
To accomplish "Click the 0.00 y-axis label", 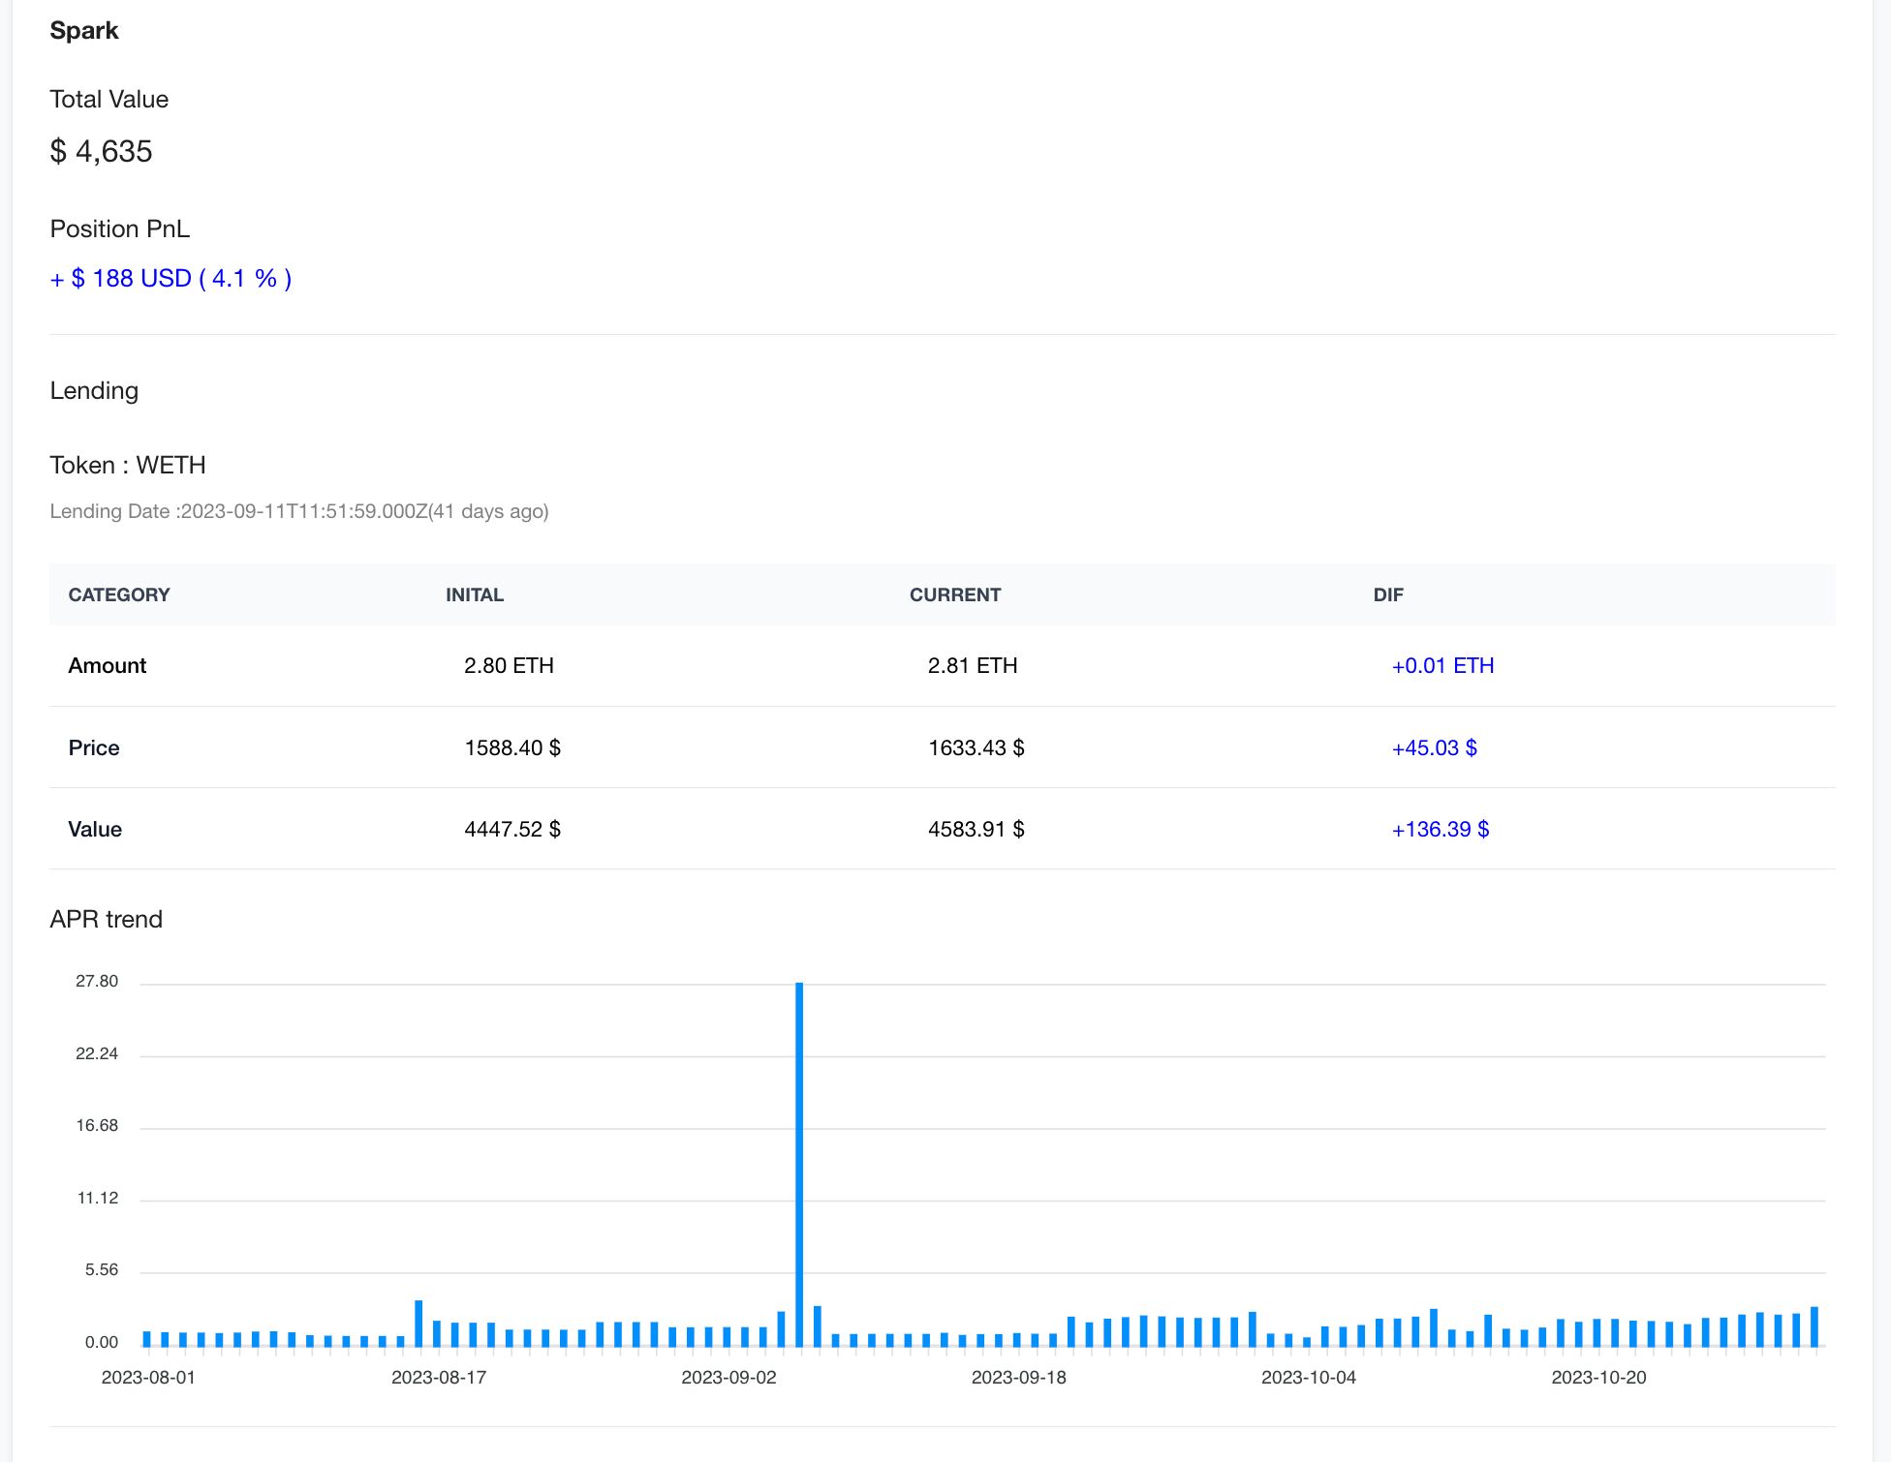I will tap(102, 1342).
